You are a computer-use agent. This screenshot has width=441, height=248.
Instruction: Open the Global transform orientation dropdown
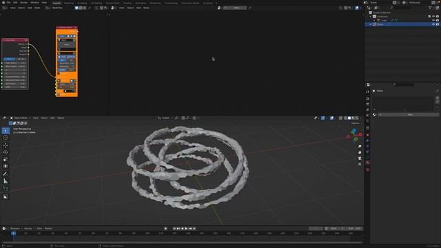tap(165, 118)
